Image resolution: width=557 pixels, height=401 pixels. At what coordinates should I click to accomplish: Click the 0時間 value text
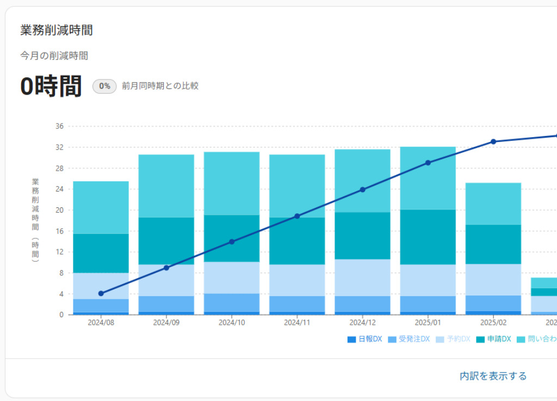point(51,86)
